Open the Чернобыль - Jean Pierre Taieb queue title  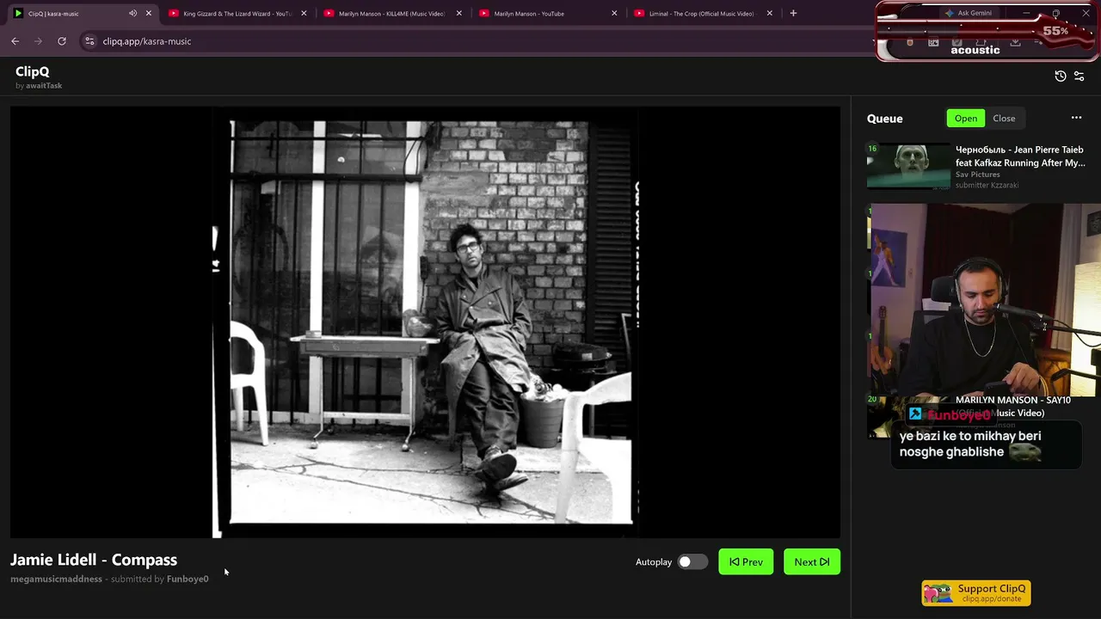tap(1020, 156)
